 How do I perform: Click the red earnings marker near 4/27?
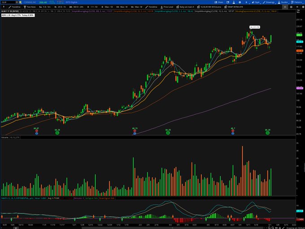[233, 131]
